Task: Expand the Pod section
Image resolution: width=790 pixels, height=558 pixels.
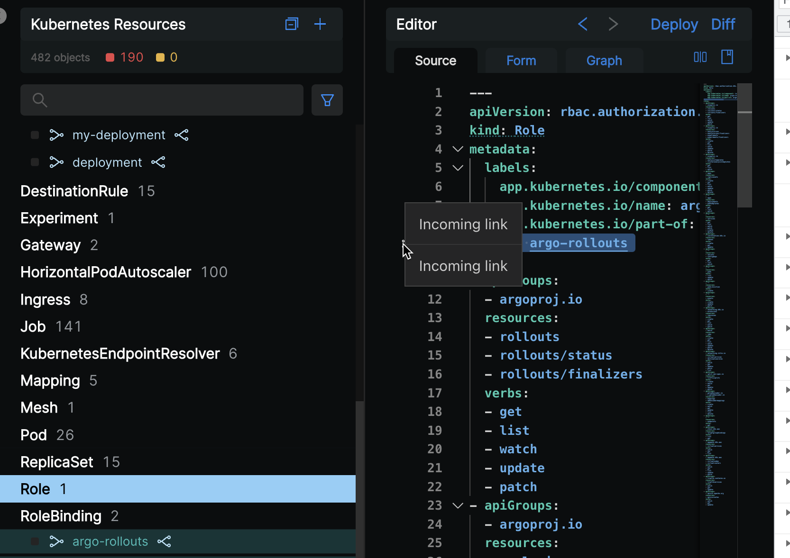Action: coord(34,435)
